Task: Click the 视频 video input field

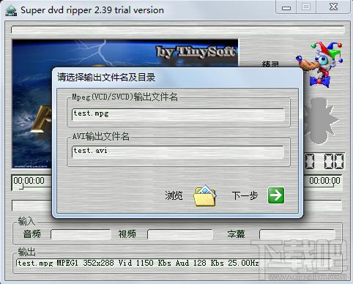Action: 180,234
